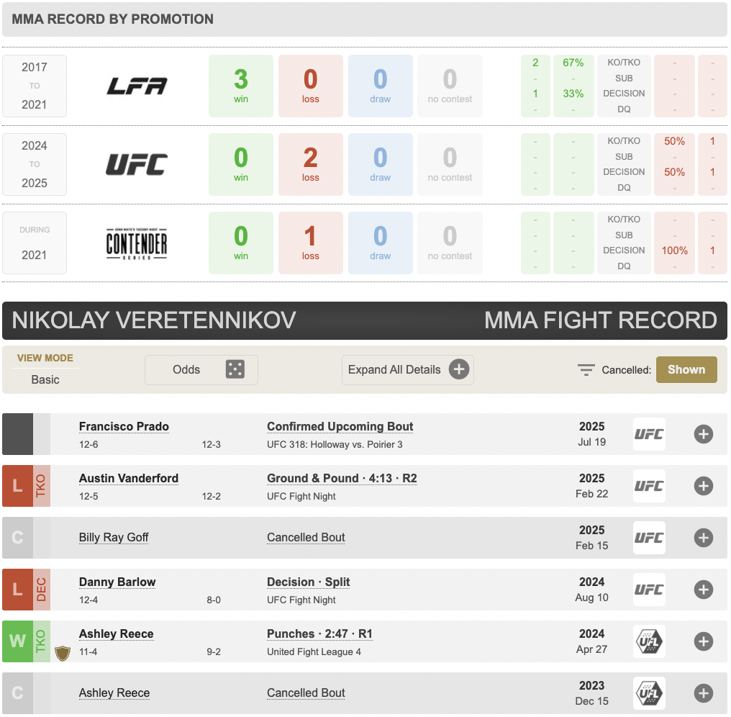731x717 pixels.
Task: Click the UFL logo on Apr 27 bout
Action: pyautogui.click(x=649, y=641)
